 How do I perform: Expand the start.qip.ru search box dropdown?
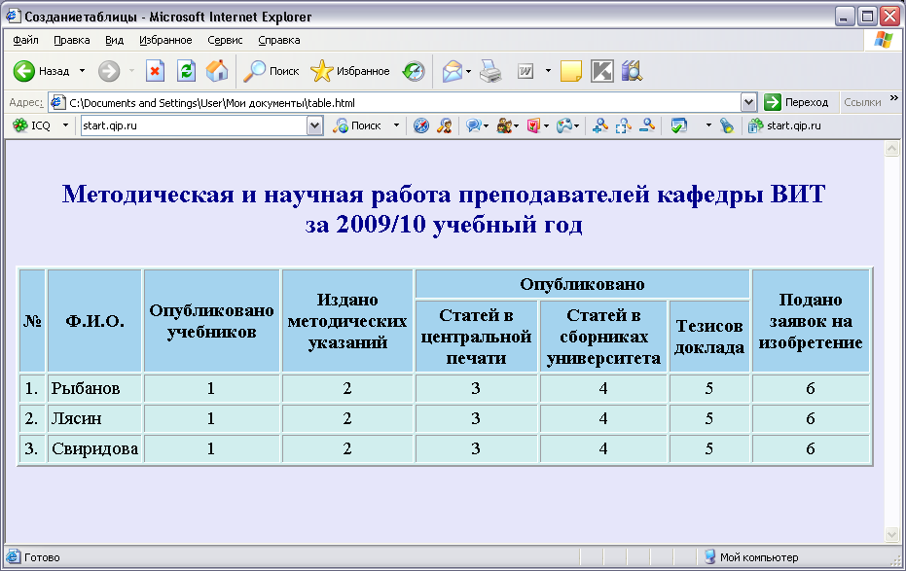click(315, 125)
